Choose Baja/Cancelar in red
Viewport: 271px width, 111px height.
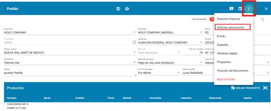234,79
